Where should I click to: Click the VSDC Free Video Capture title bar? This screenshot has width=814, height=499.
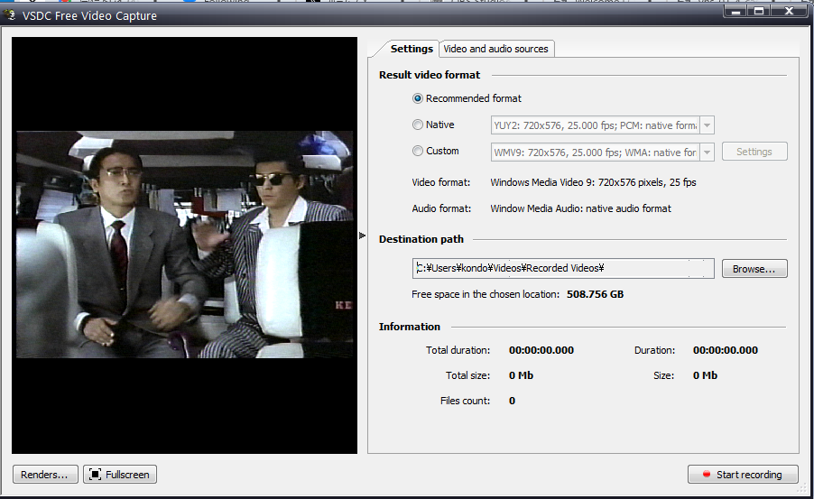[361, 15]
